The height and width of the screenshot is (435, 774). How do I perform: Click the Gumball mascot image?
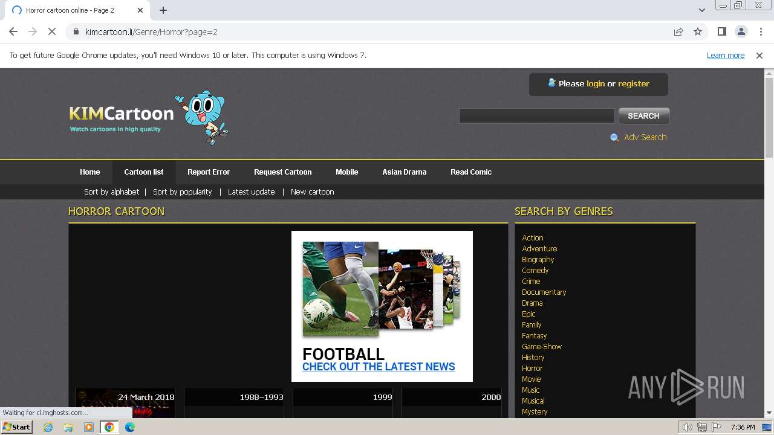(203, 118)
